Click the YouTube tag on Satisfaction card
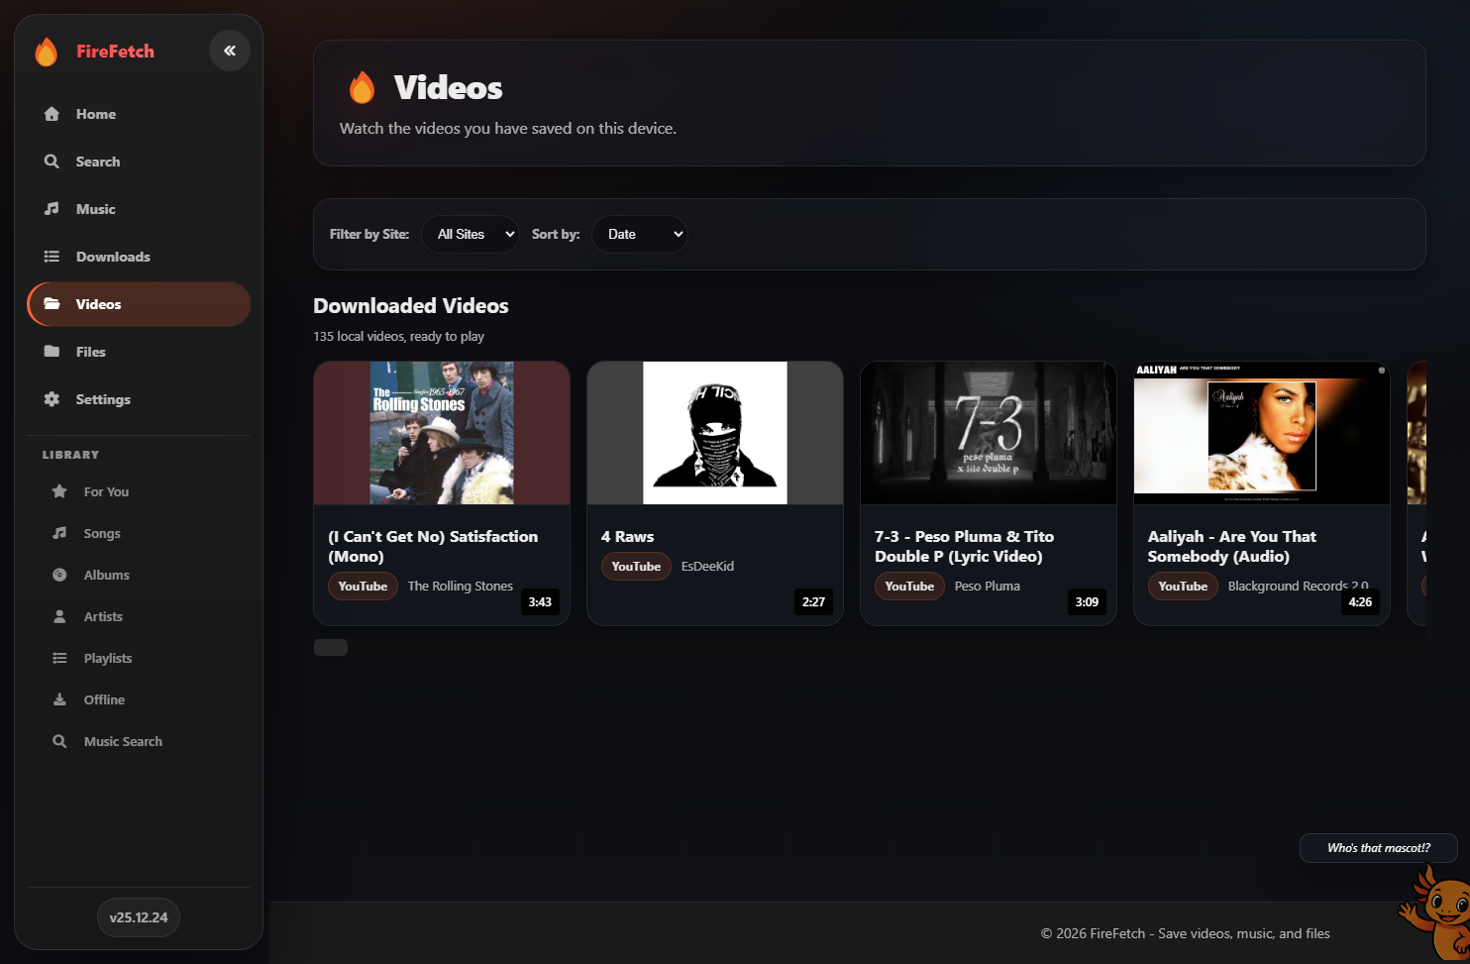 click(x=363, y=587)
